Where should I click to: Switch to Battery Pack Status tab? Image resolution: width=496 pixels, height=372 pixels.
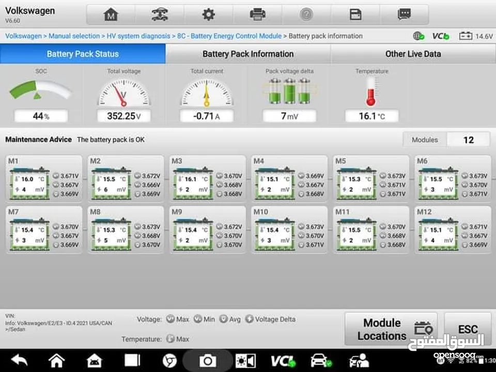tap(83, 54)
